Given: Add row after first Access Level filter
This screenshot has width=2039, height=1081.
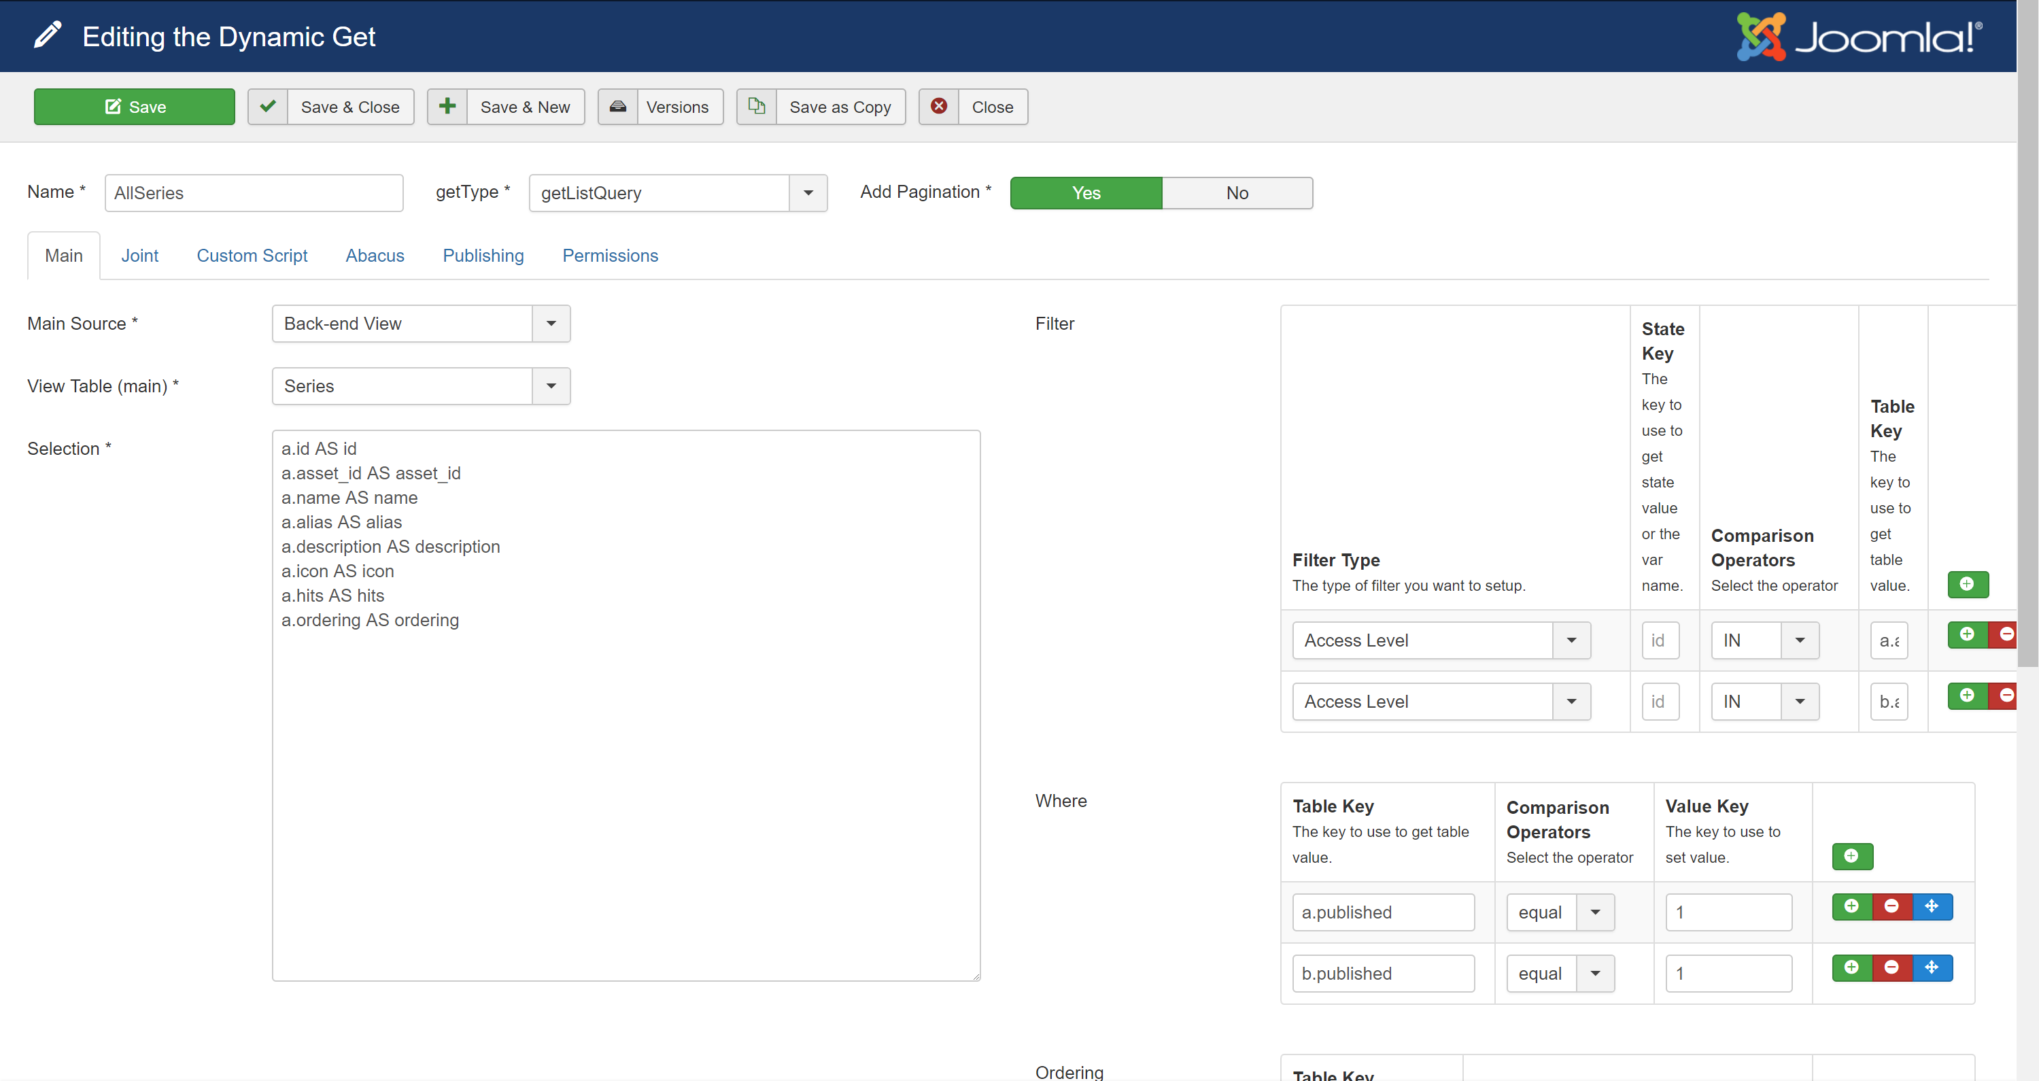Looking at the screenshot, I should click(1968, 635).
